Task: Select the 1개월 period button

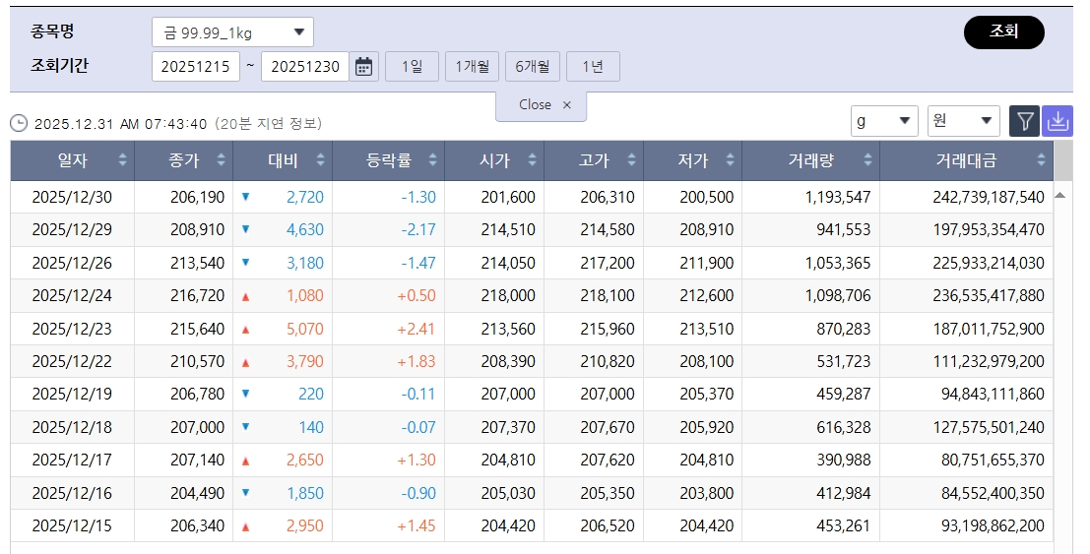Action: click(x=472, y=67)
